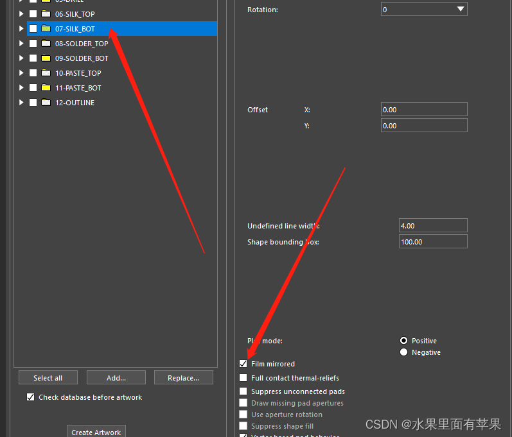Click the 06-SILK_TOP folder icon
This screenshot has height=437, width=512.
click(46, 14)
